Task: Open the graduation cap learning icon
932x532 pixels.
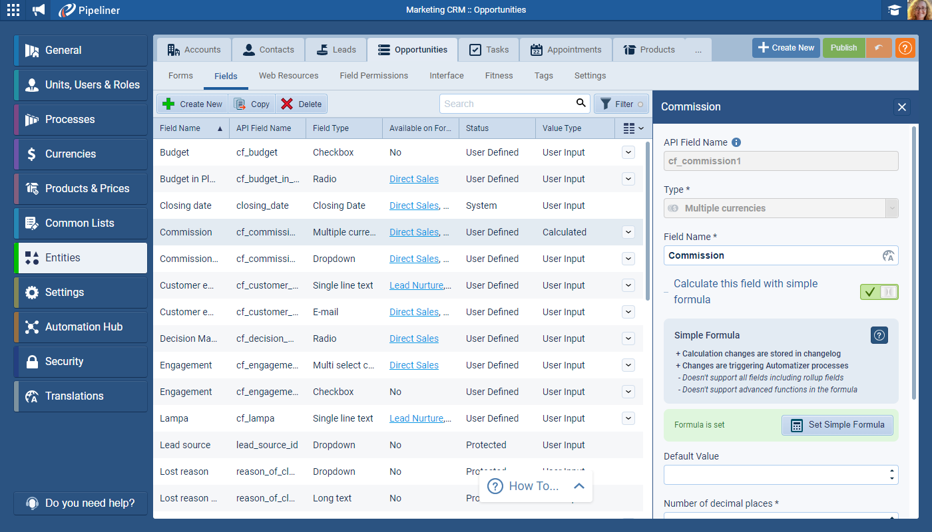Action: [x=893, y=10]
